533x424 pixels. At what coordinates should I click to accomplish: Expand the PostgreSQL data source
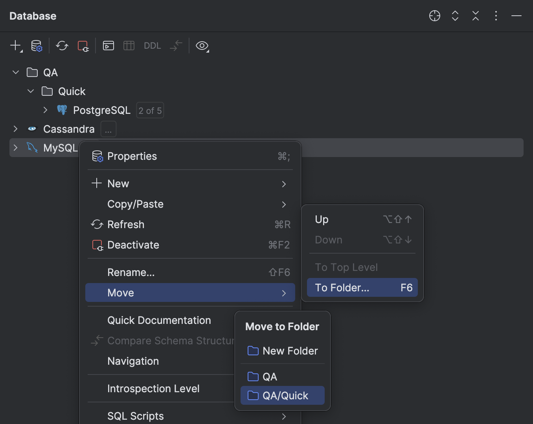tap(45, 110)
